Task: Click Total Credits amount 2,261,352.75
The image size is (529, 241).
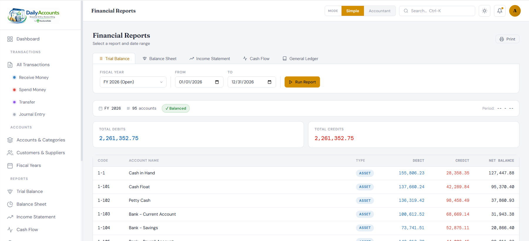Action: pos(334,138)
